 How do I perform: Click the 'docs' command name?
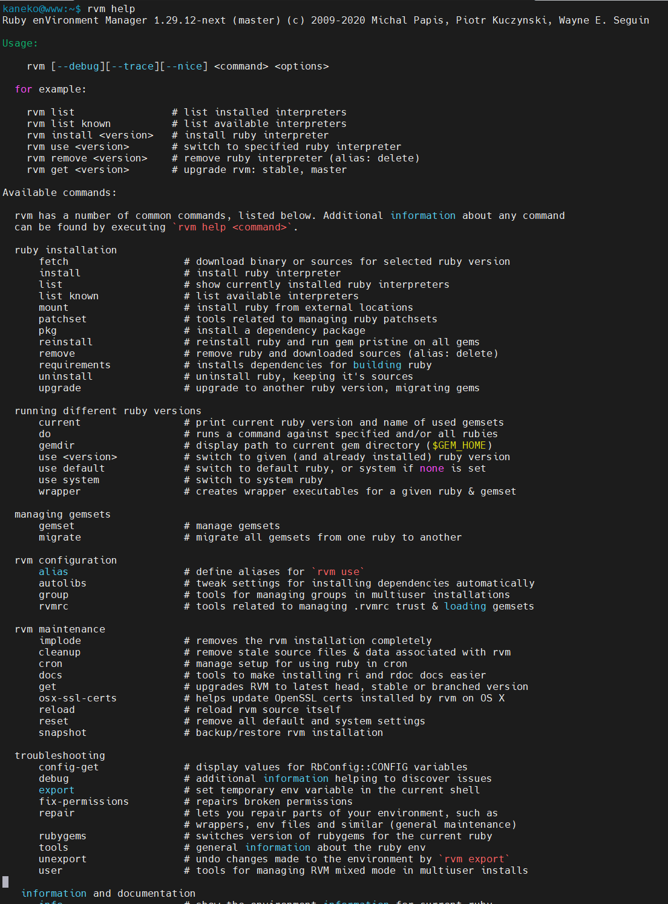click(51, 675)
